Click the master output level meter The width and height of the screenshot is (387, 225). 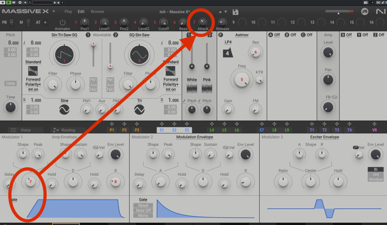339,11
